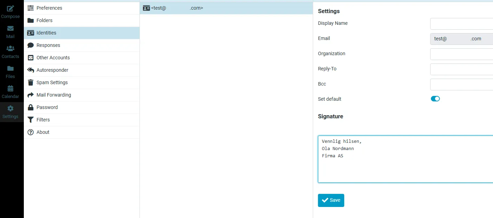Open the About section
493x218 pixels.
point(81,132)
